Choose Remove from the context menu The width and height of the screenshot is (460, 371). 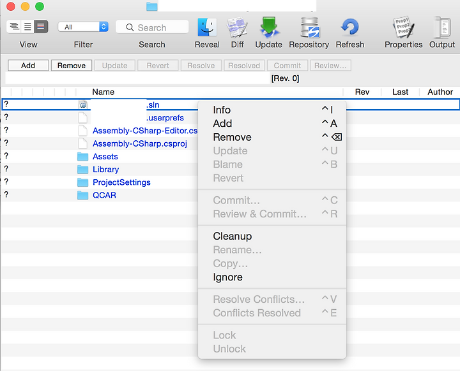[x=272, y=137]
